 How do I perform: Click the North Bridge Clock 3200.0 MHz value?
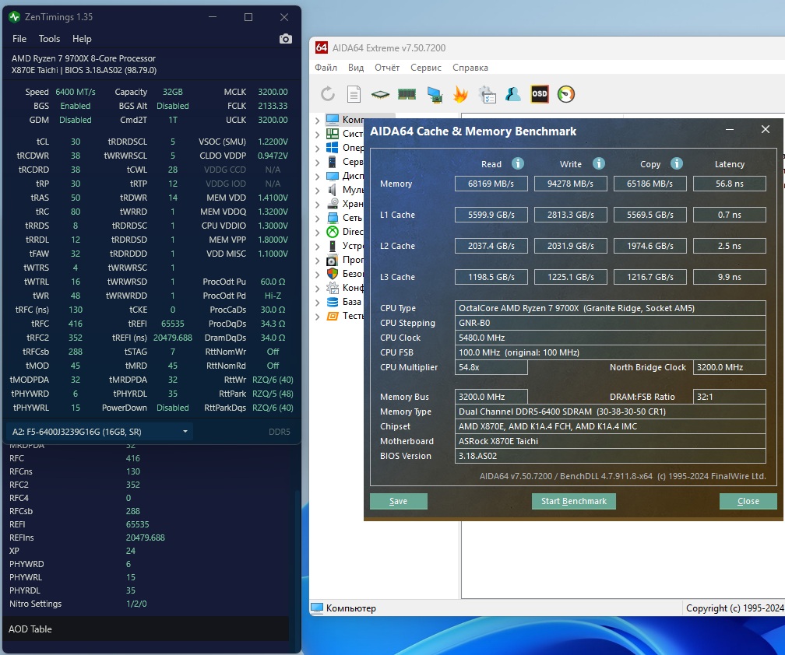coord(730,367)
